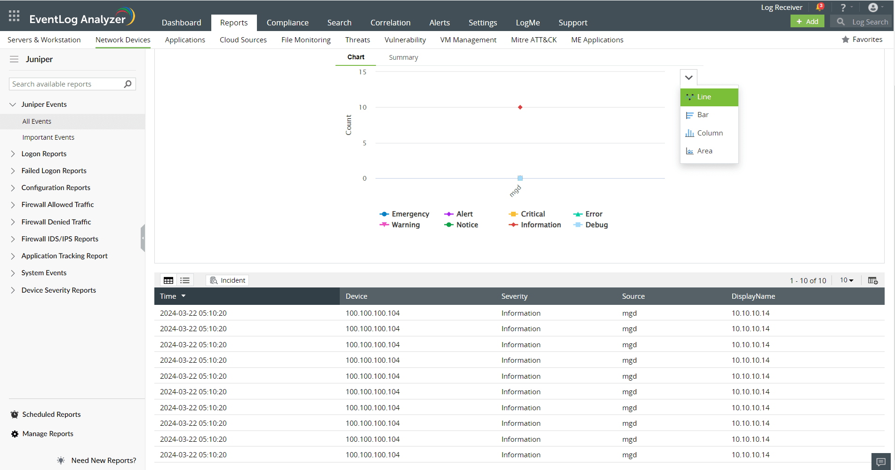Viewport: 895px width, 470px height.
Task: Expand Configuration Reports group
Action: 13,188
